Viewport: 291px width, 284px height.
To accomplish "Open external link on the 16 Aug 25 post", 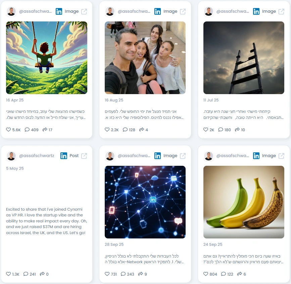I will [x=183, y=11].
